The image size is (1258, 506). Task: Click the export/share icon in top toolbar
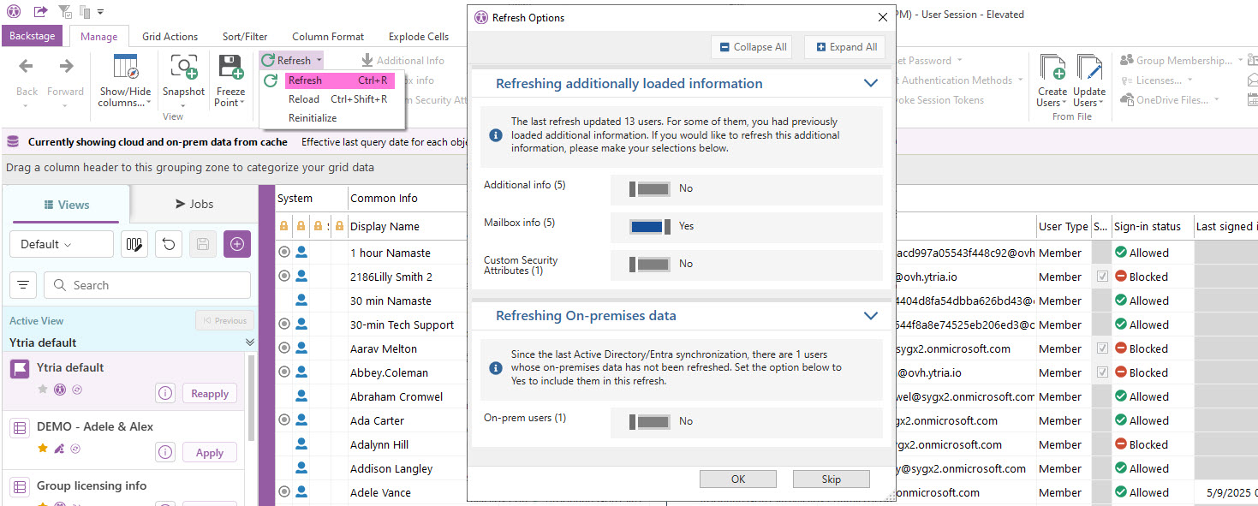click(39, 11)
